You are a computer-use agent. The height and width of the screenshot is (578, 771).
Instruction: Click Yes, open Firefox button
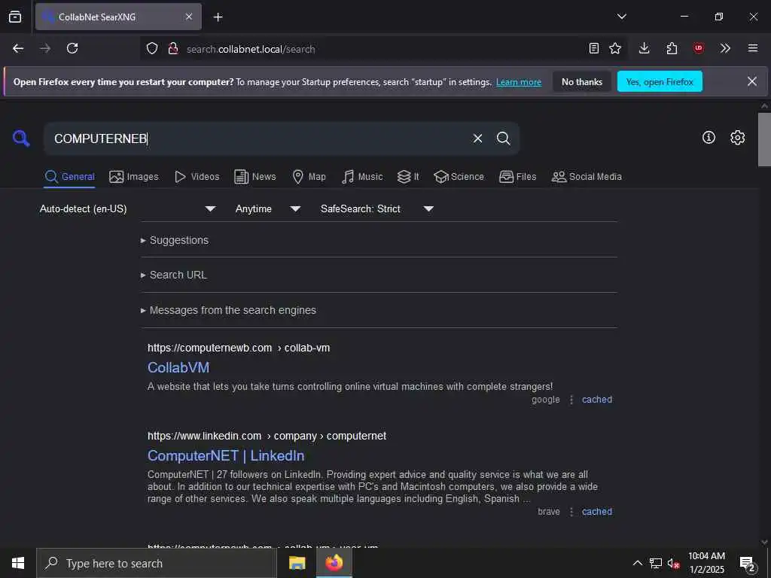(660, 81)
